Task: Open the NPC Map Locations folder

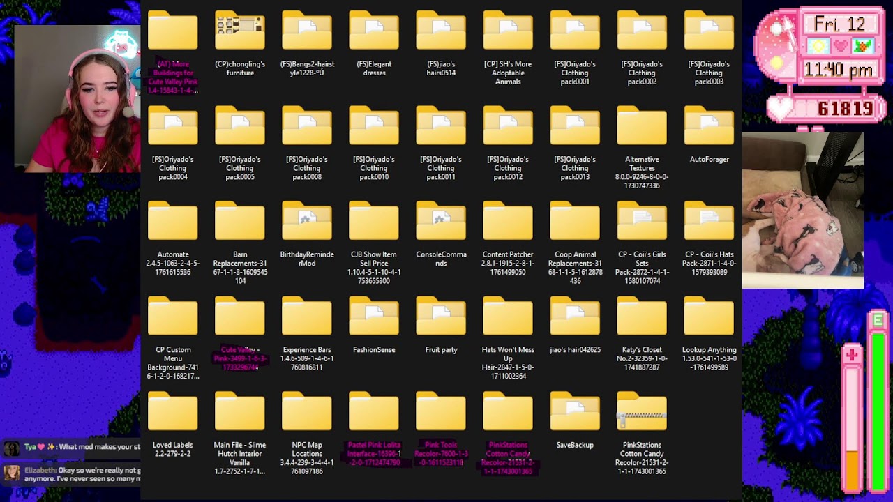Action: click(x=307, y=412)
